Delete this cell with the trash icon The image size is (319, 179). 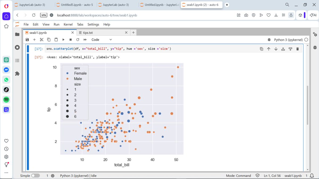[297, 49]
